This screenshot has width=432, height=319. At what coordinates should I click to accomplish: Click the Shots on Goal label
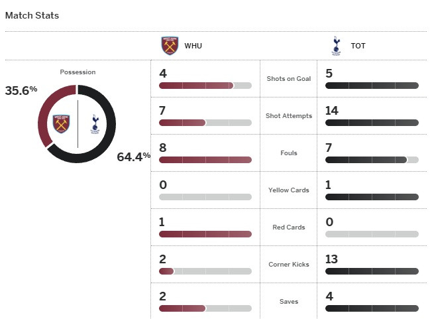[x=289, y=78]
